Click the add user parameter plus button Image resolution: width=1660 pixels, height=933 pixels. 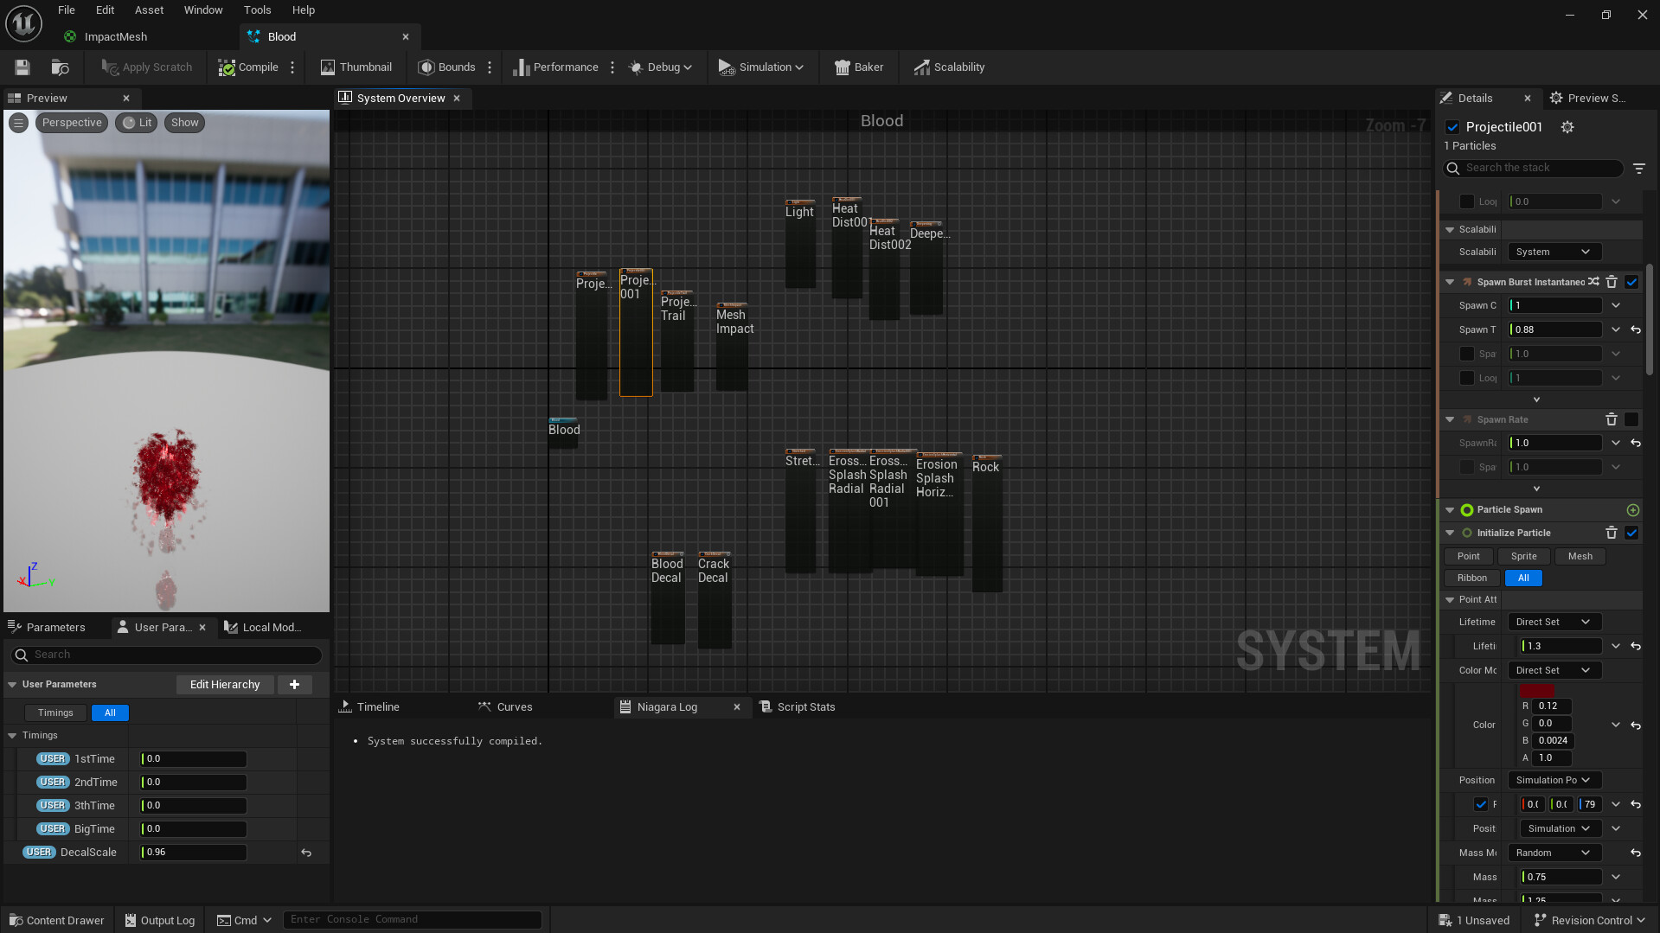pos(294,685)
